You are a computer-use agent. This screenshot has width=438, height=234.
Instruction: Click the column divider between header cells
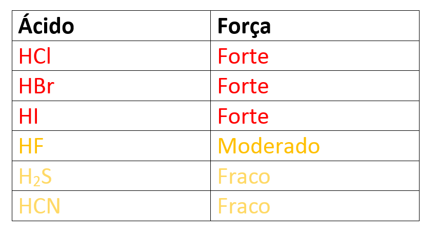(210, 26)
